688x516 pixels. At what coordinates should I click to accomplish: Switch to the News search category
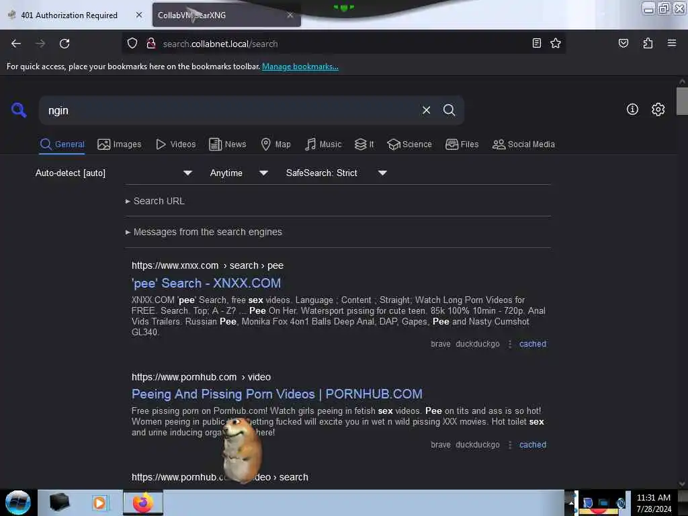click(228, 144)
